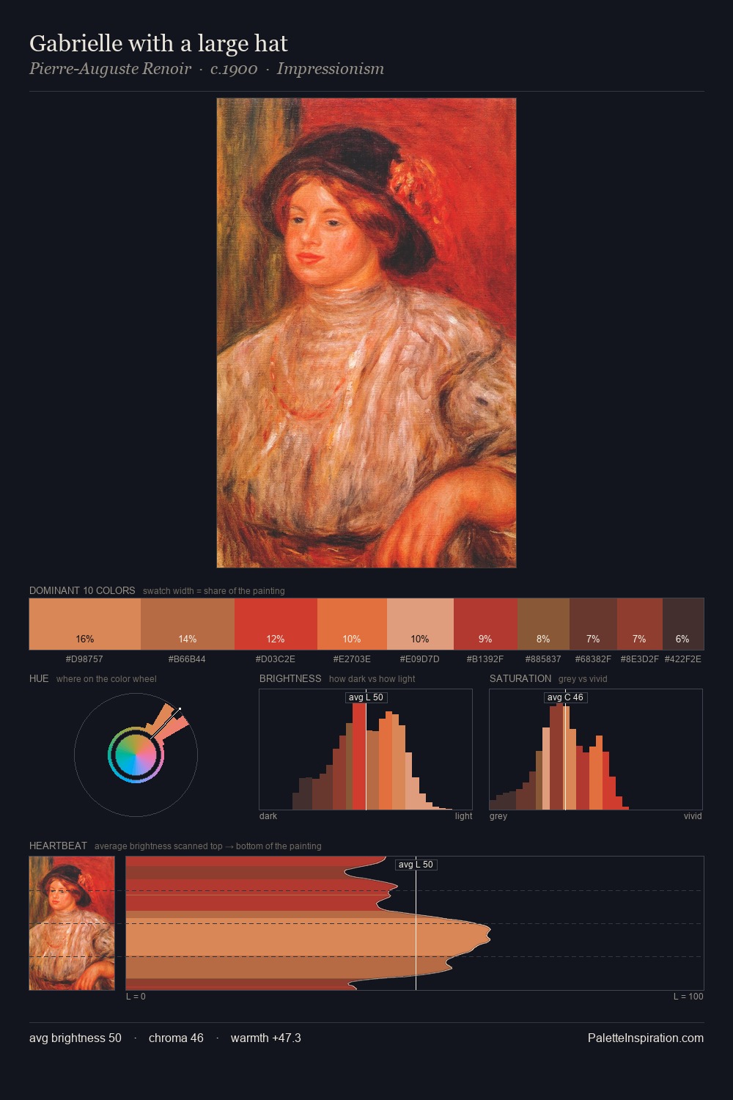Click the hex code text #D98757

84,659
